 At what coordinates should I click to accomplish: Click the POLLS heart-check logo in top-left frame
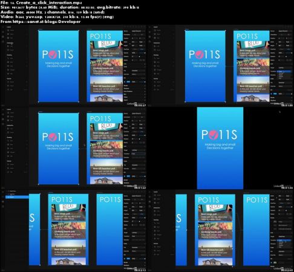click(x=53, y=54)
